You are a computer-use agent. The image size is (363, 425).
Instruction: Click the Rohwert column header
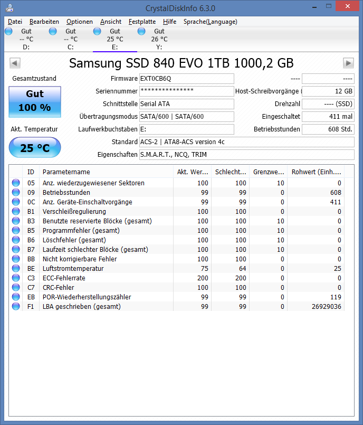(x=316, y=172)
